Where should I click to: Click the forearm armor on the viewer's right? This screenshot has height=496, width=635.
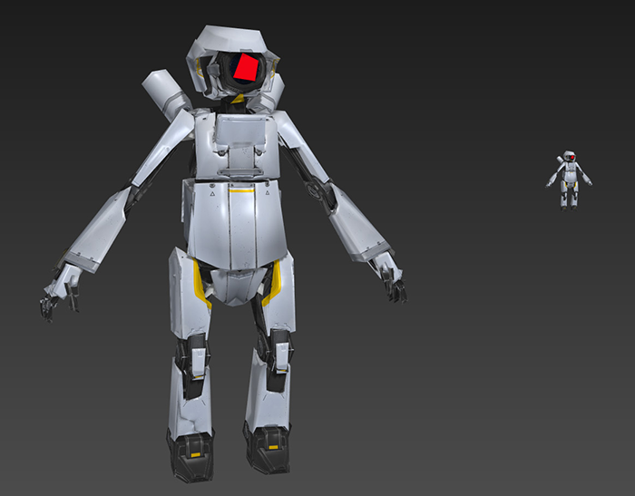pyautogui.click(x=357, y=227)
